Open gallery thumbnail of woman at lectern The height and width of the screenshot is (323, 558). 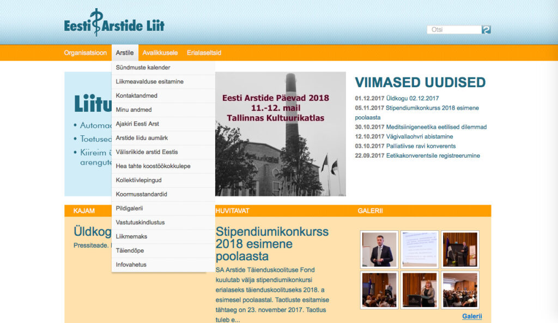pos(420,290)
